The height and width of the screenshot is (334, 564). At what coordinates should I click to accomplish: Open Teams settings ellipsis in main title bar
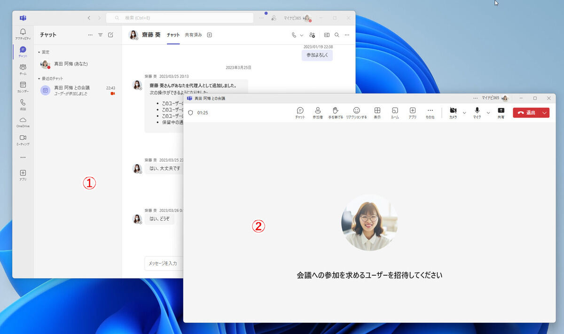[x=261, y=18]
